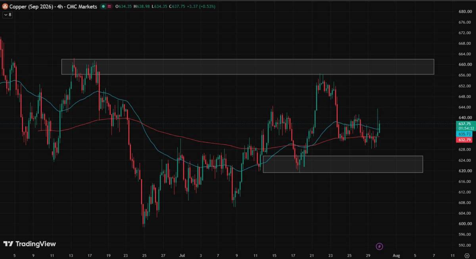The width and height of the screenshot is (476, 259).
Task: Click the red 632.79 moving average label
Action: coord(464,140)
